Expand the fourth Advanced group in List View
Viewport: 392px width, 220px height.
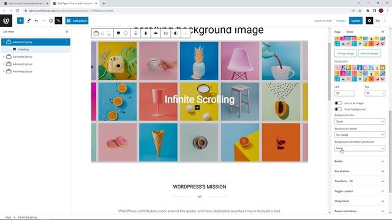[4, 71]
